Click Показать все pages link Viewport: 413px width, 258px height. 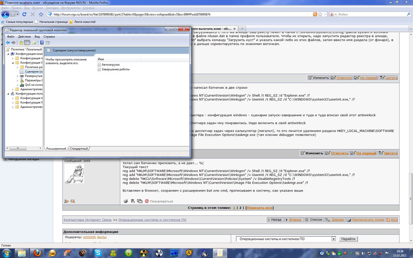[260, 208]
